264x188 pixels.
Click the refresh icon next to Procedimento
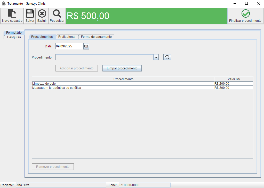pyautogui.click(x=167, y=57)
